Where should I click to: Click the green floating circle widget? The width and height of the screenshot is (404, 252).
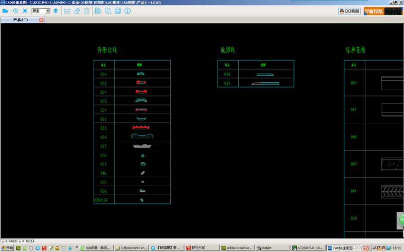tap(401, 219)
